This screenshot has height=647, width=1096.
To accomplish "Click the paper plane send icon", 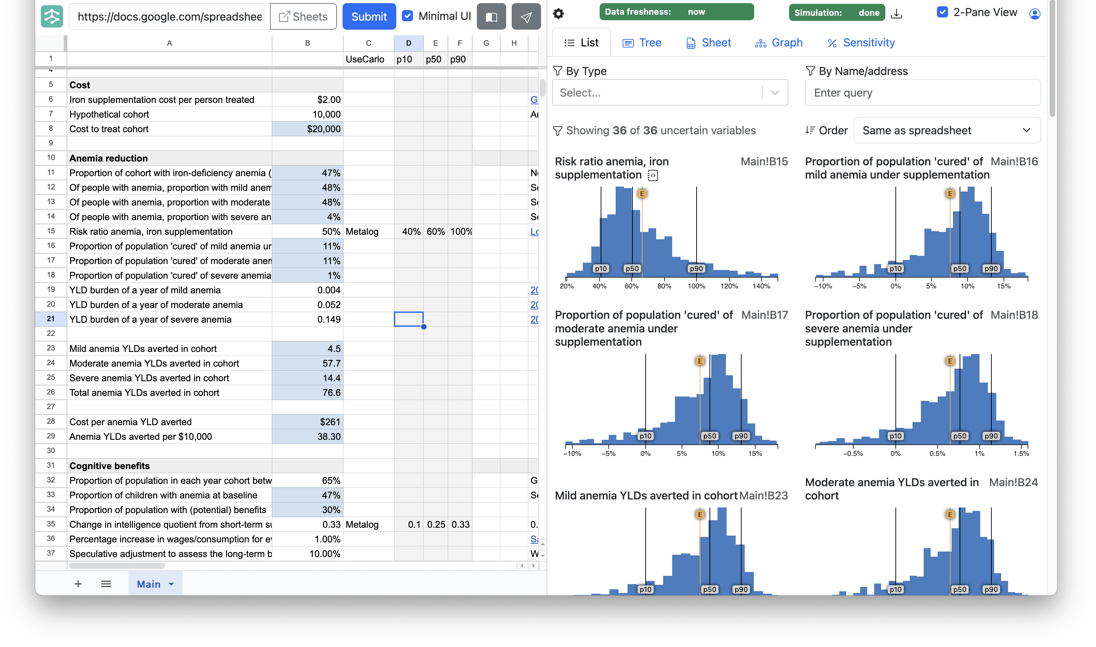I will (x=526, y=17).
